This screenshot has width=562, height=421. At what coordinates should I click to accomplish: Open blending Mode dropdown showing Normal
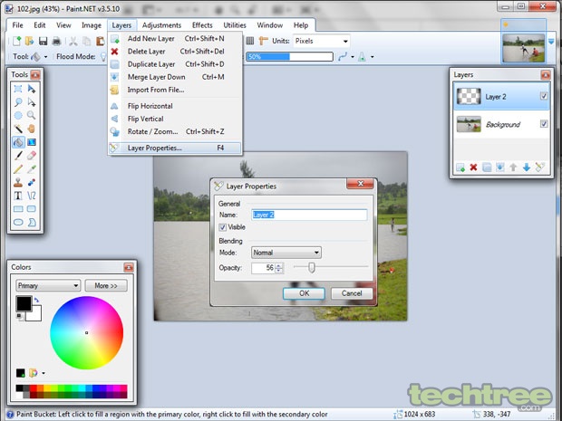pyautogui.click(x=286, y=253)
